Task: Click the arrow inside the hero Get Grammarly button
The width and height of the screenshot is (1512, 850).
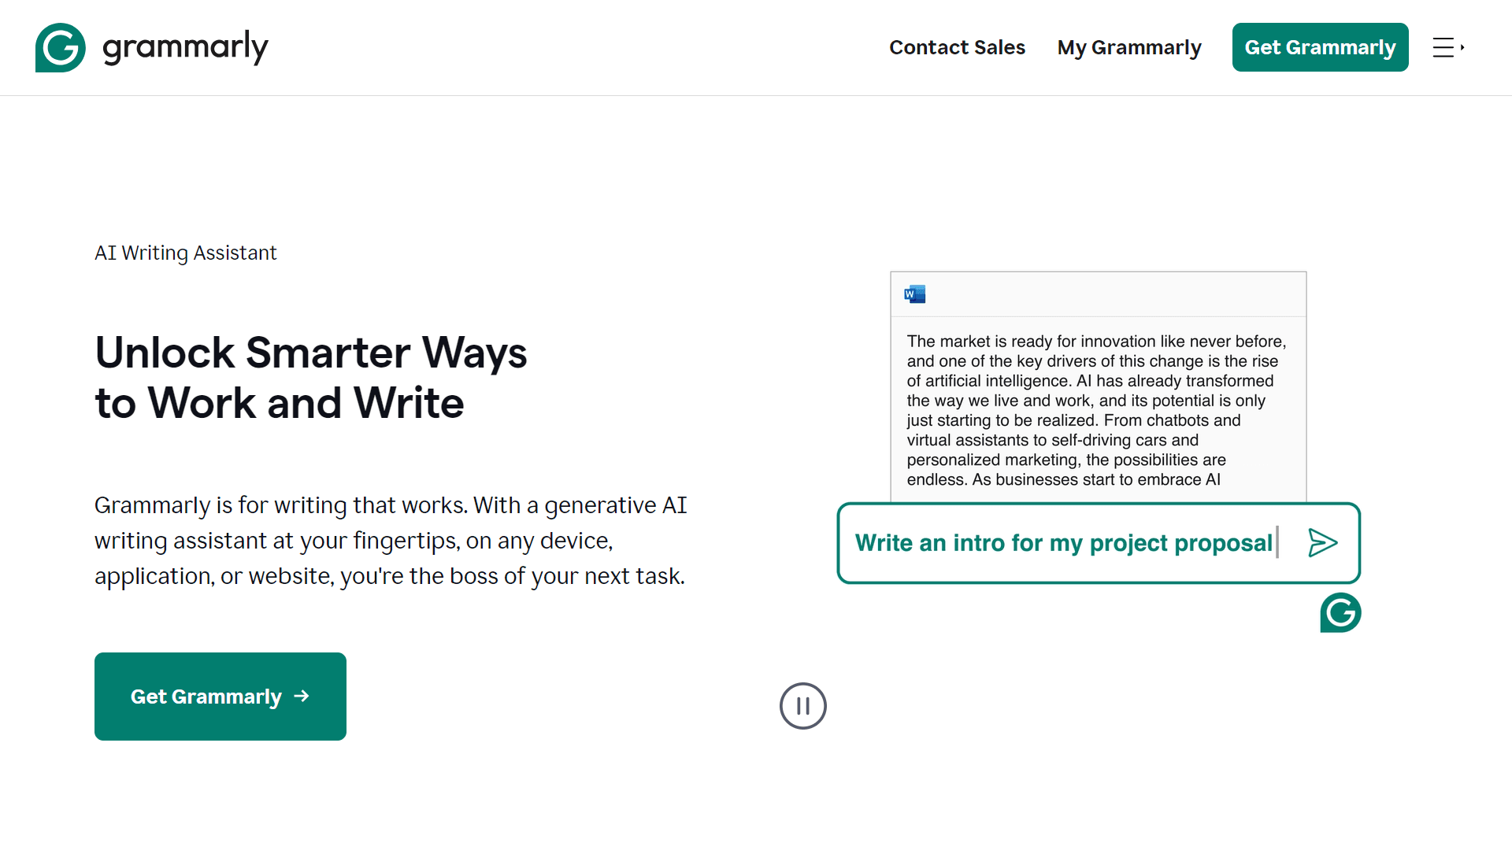Action: [302, 696]
